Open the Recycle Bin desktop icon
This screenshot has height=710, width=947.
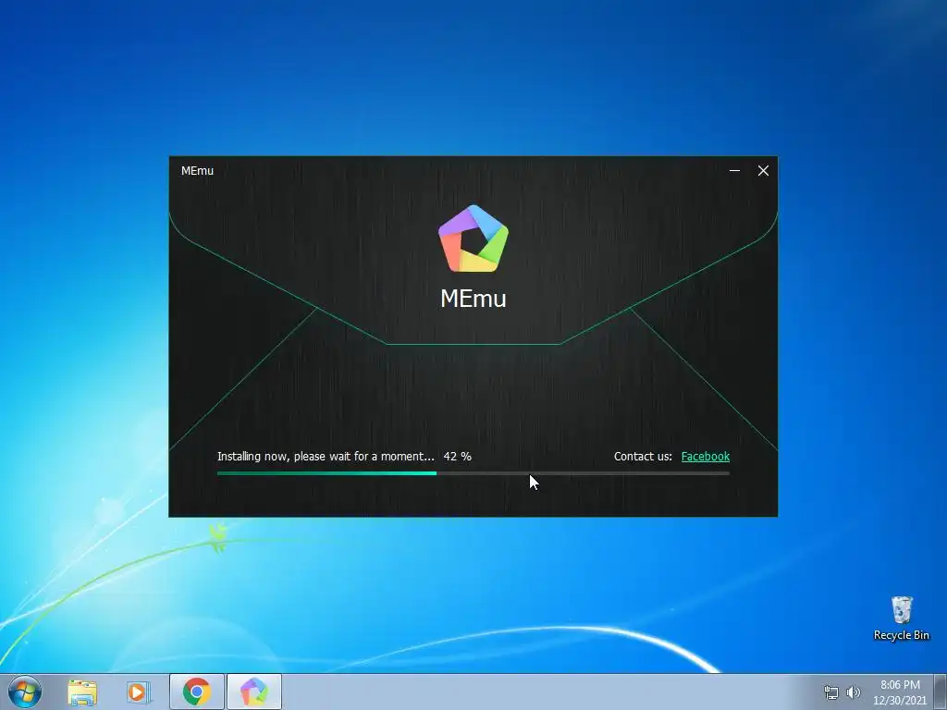(x=901, y=618)
